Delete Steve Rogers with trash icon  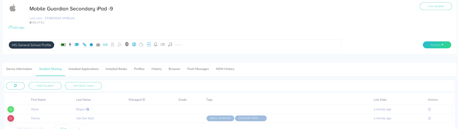point(429,110)
